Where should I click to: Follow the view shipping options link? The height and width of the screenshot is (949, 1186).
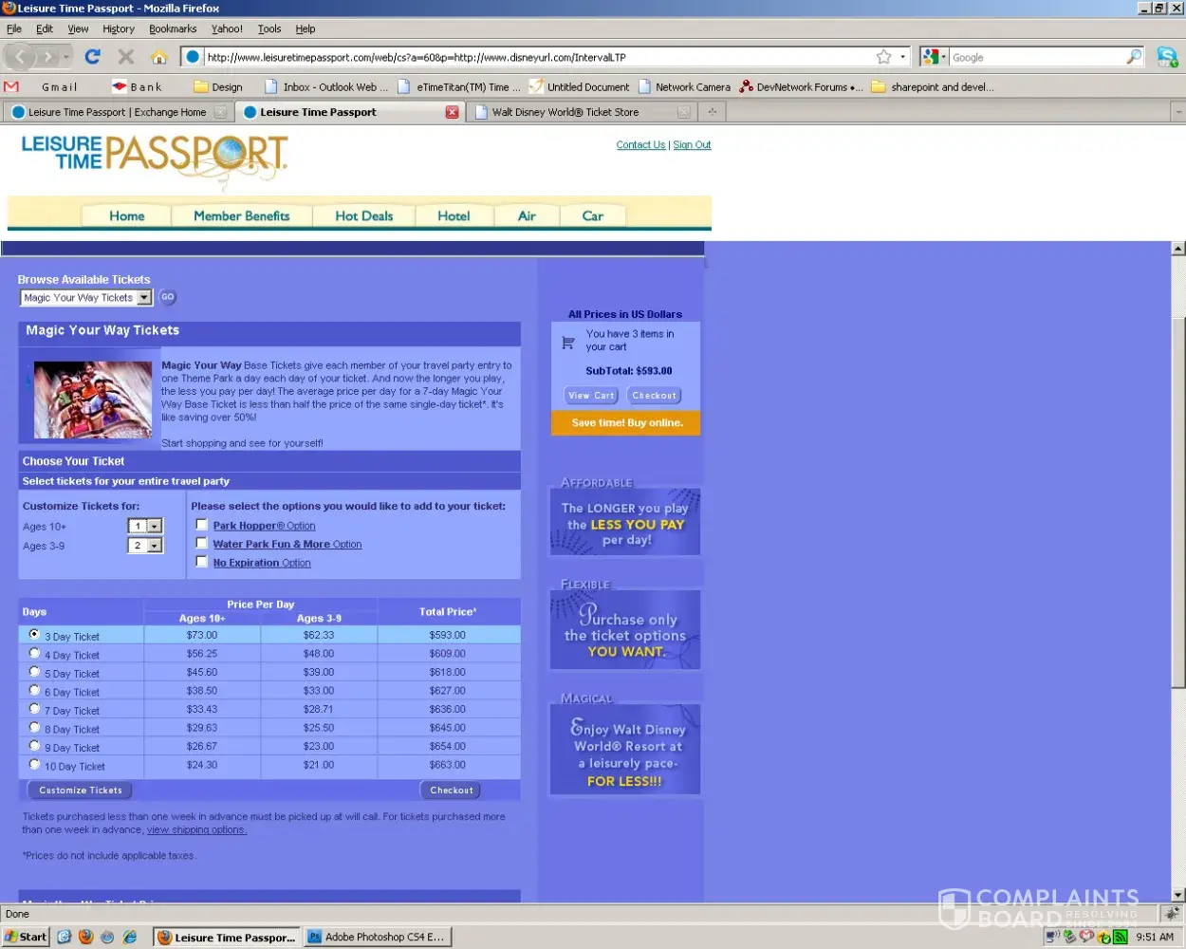point(196,830)
